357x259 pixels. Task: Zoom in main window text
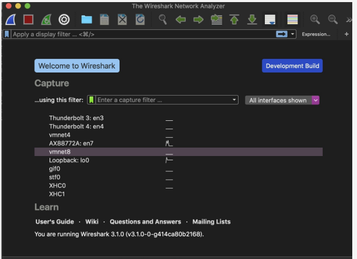point(315,19)
